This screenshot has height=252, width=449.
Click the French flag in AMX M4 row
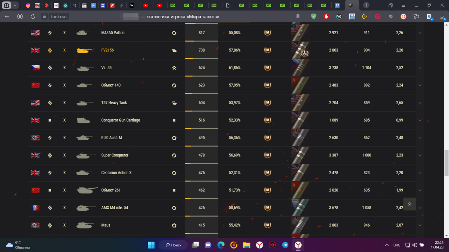tap(35, 208)
